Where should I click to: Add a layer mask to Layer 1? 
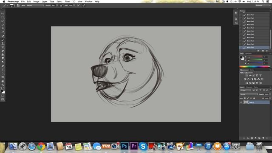[252, 138]
